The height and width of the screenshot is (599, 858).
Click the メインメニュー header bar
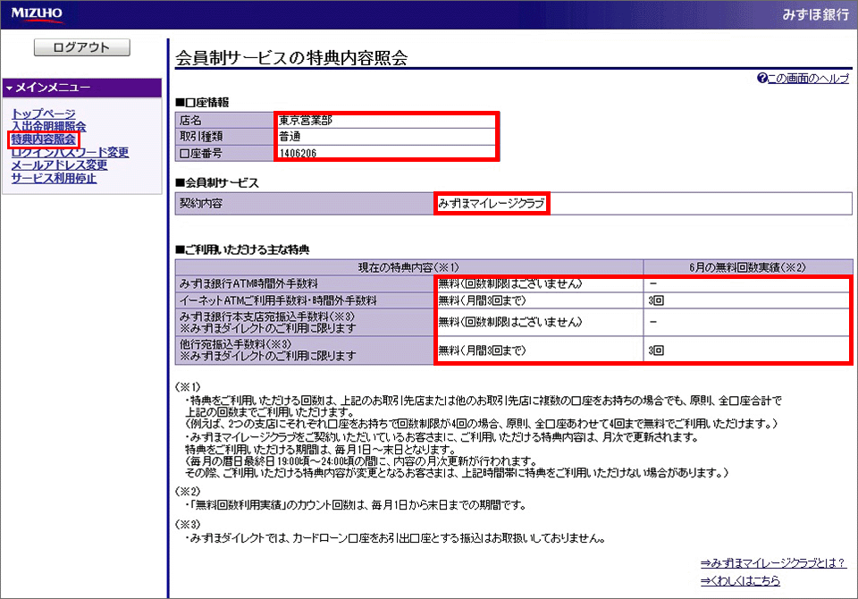pyautogui.click(x=82, y=88)
